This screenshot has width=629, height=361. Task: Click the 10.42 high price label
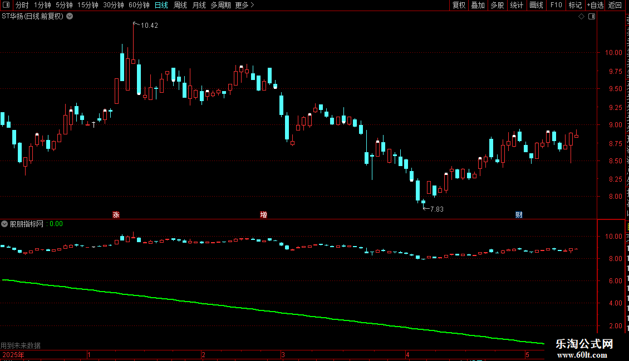coord(149,26)
